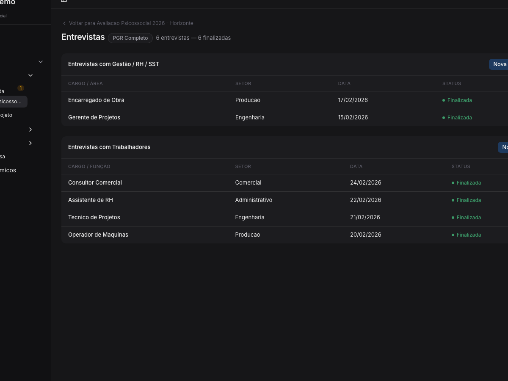The width and height of the screenshot is (508, 381).
Task: Open the 'Gerente de Projetos' interview row
Action: tap(284, 118)
